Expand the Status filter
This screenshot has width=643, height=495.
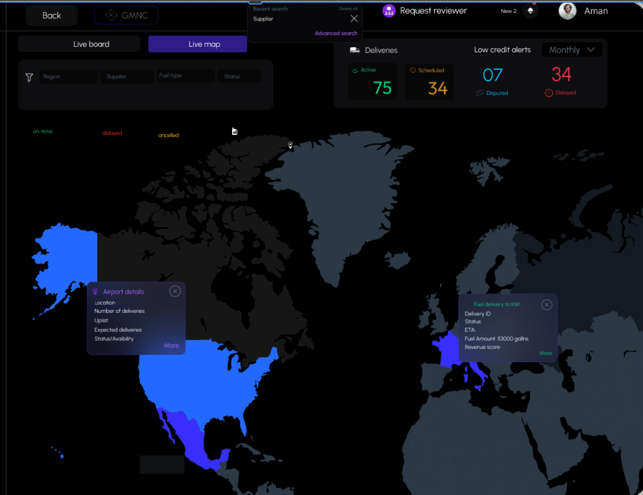239,76
